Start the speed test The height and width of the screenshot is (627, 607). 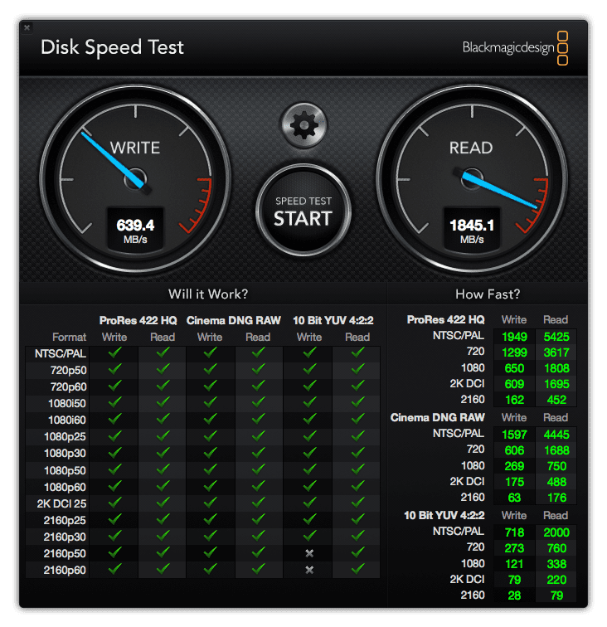point(303,211)
